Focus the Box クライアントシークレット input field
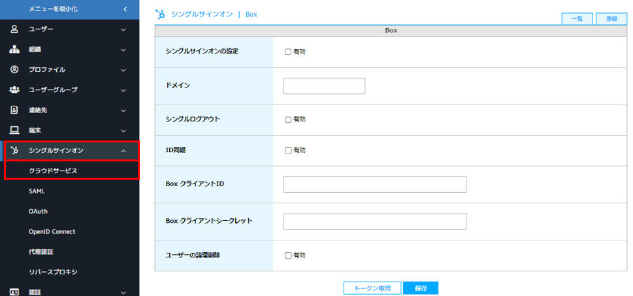The height and width of the screenshot is (296, 633). click(x=374, y=222)
